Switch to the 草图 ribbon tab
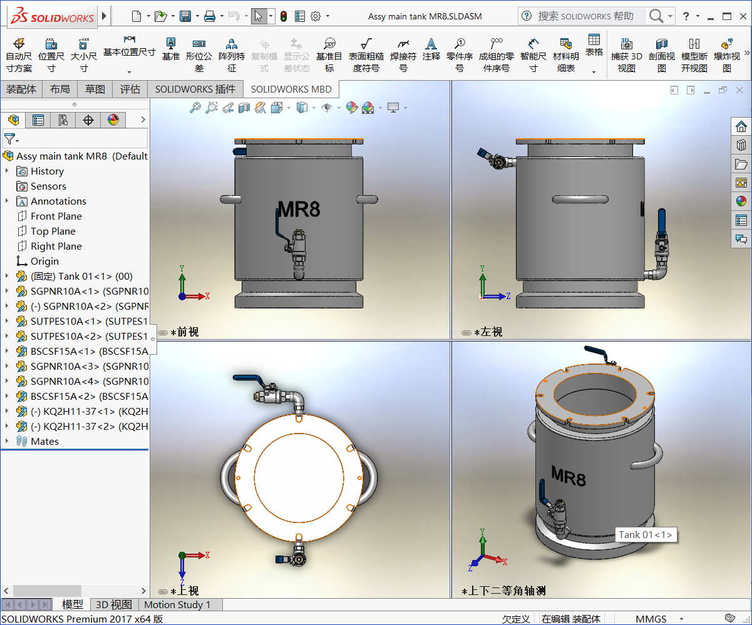Viewport: 752px width, 625px height. tap(95, 89)
